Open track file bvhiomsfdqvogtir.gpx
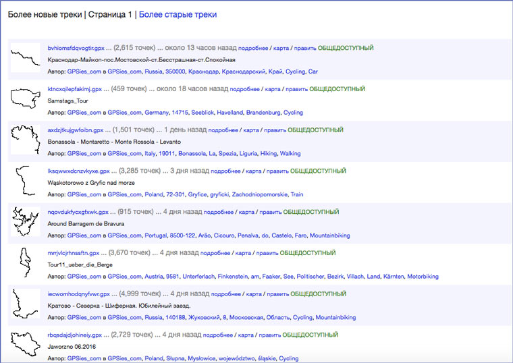This screenshot has width=513, height=363. [76, 48]
